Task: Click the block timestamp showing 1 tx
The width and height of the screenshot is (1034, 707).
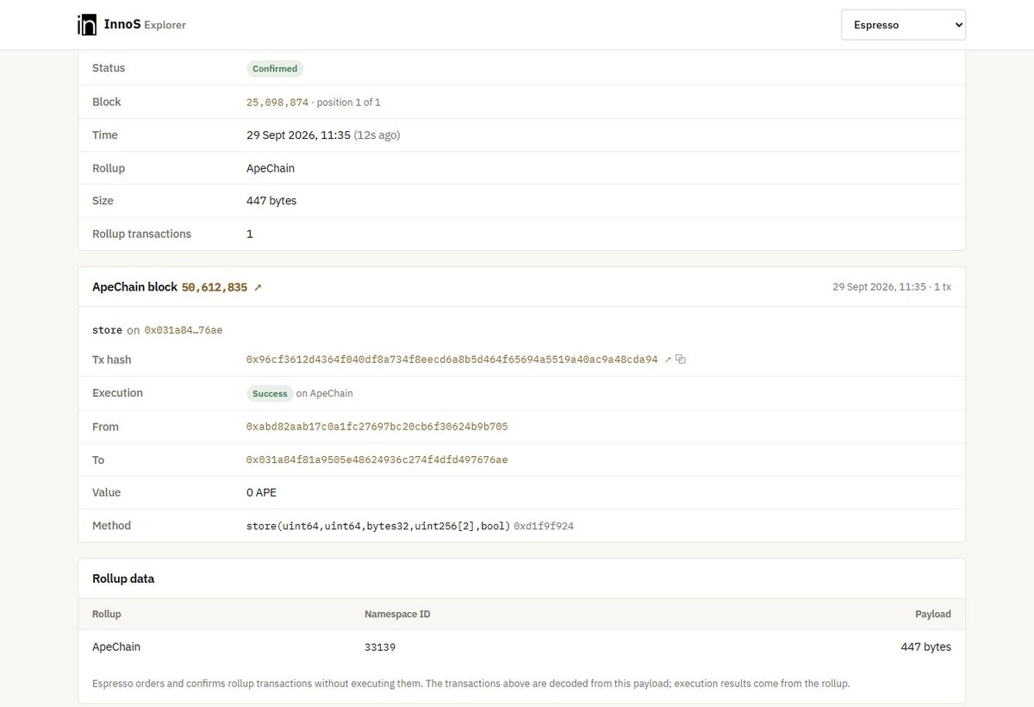Action: [x=892, y=287]
